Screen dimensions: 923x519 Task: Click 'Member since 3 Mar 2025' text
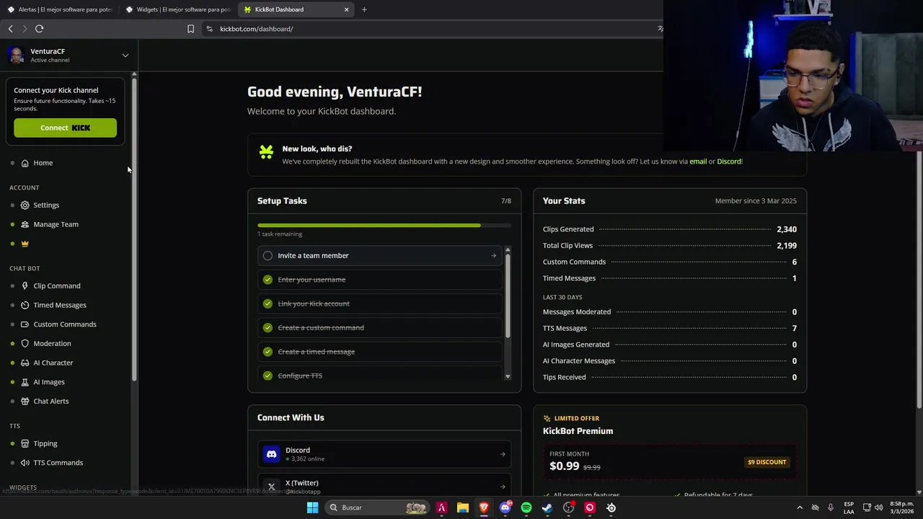point(756,201)
